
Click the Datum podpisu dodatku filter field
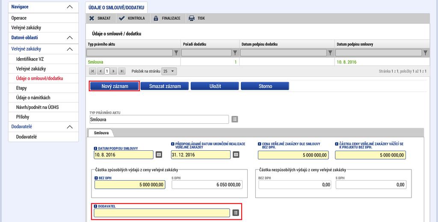(283, 53)
